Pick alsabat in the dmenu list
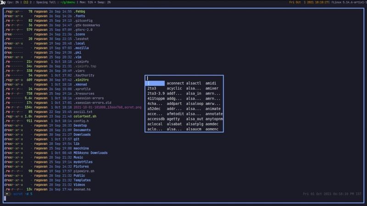367x206 pixels. point(174,124)
